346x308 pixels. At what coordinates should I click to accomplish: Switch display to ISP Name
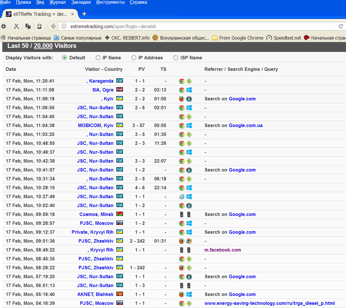point(176,58)
